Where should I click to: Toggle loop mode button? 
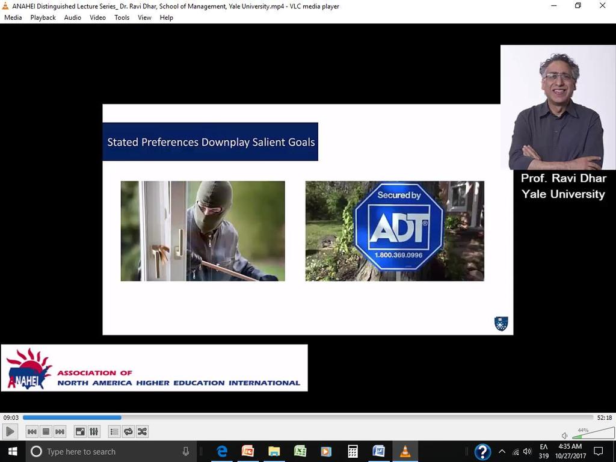tap(128, 432)
